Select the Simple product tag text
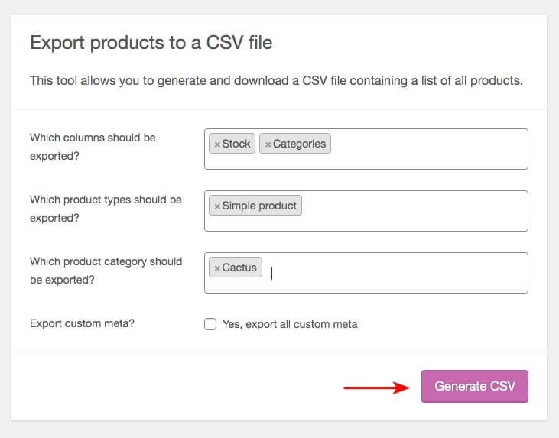 (260, 206)
